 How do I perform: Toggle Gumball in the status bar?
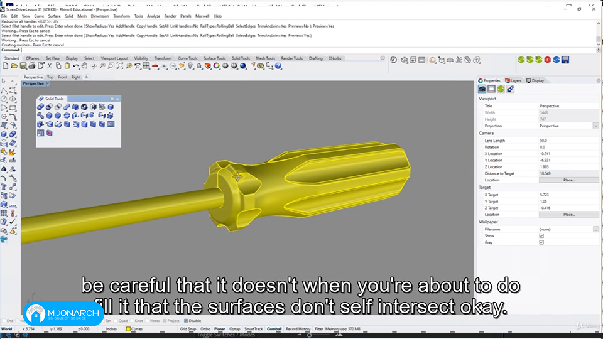pos(274,329)
